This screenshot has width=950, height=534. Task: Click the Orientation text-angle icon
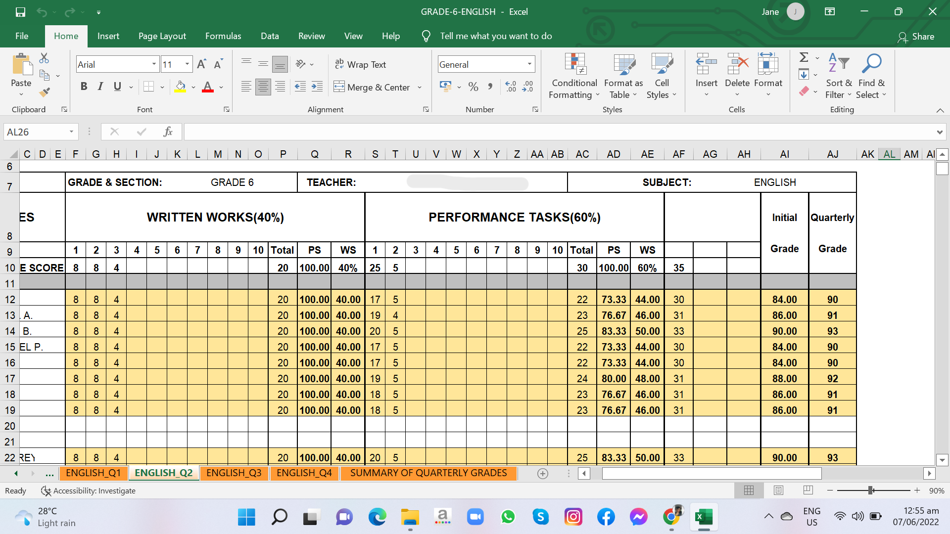click(x=300, y=64)
